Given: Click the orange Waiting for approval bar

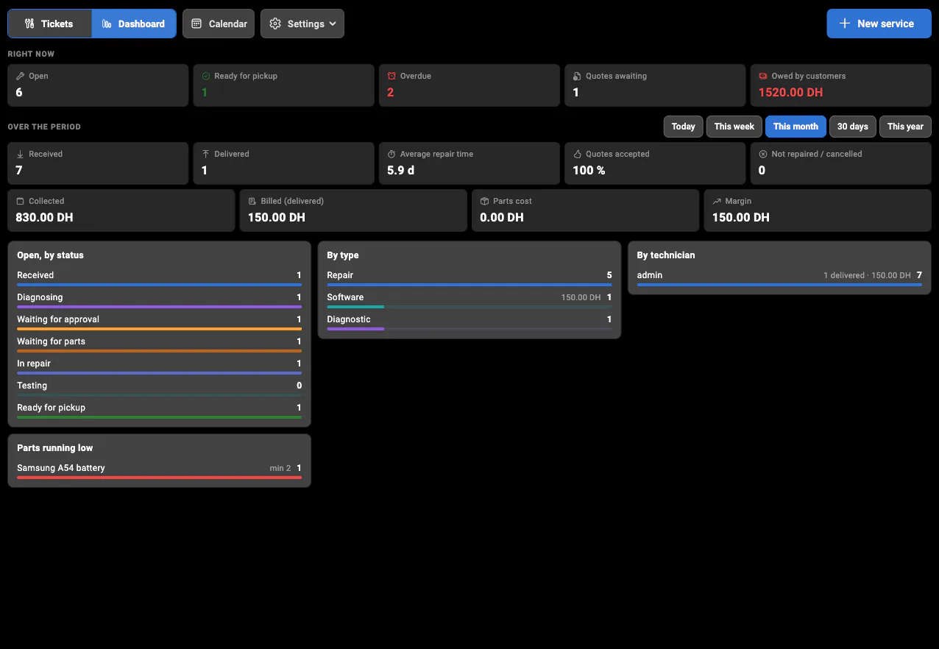Looking at the screenshot, I should click(159, 329).
